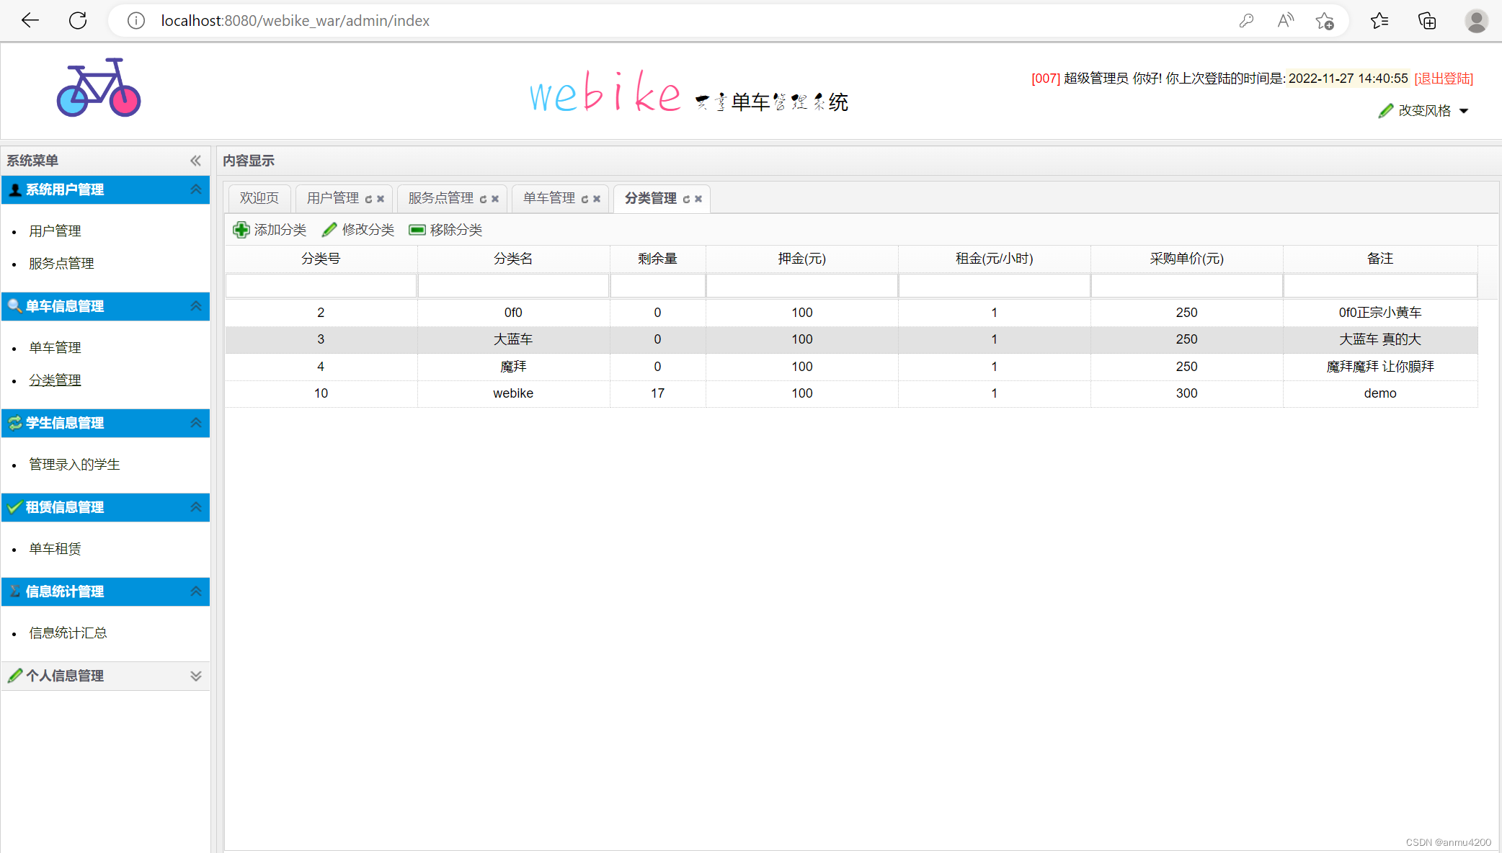1502x853 pixels.
Task: Open site information icon in address bar
Action: click(x=135, y=21)
